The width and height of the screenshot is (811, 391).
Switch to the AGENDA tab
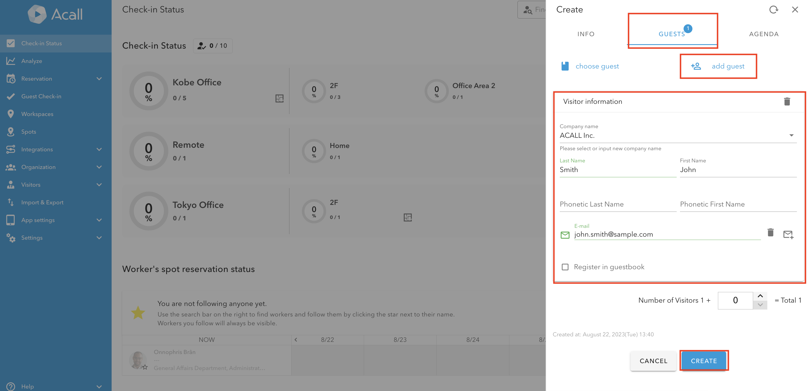[764, 34]
